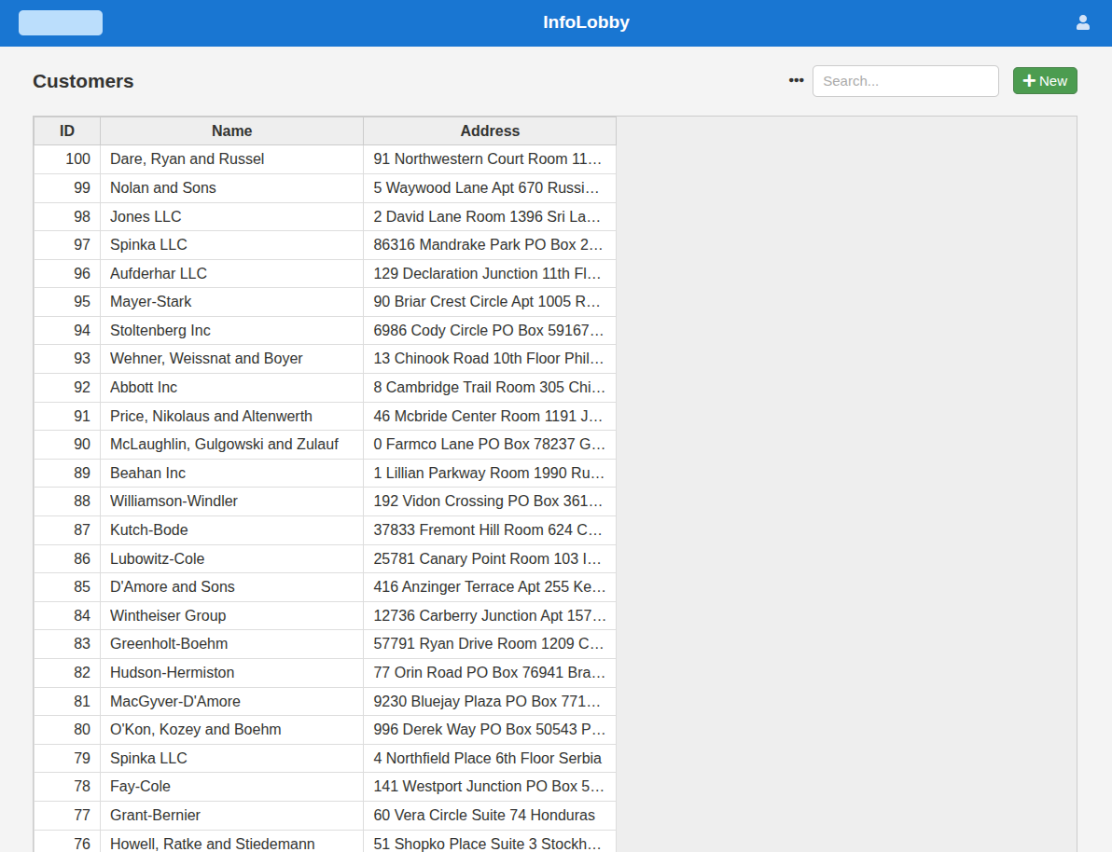Select ID 84 Wintheiser Group row
Screen dimensions: 1112x852
[168, 616]
